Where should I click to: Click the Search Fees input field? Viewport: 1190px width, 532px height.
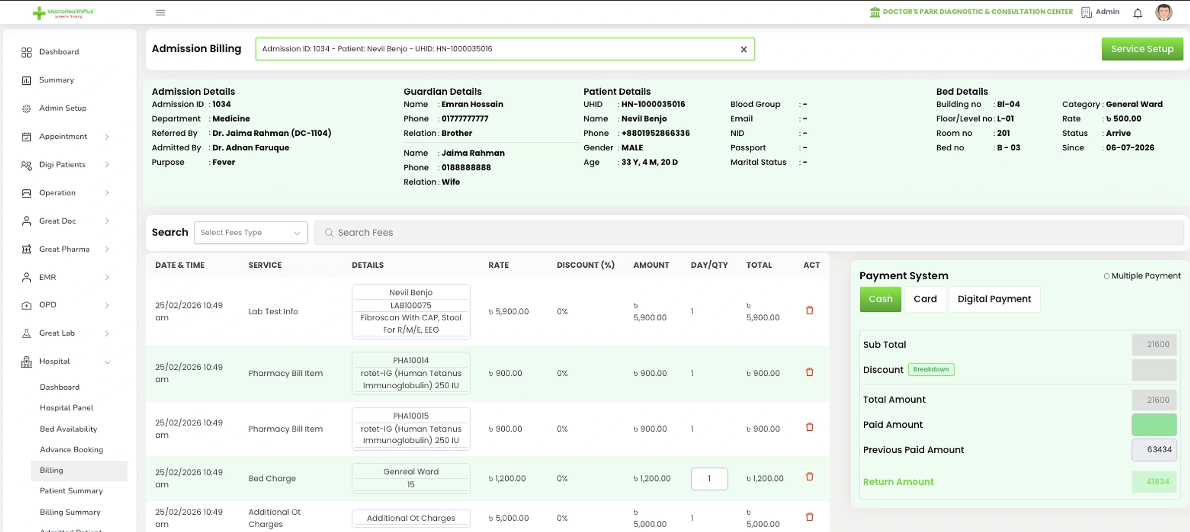[x=749, y=233]
